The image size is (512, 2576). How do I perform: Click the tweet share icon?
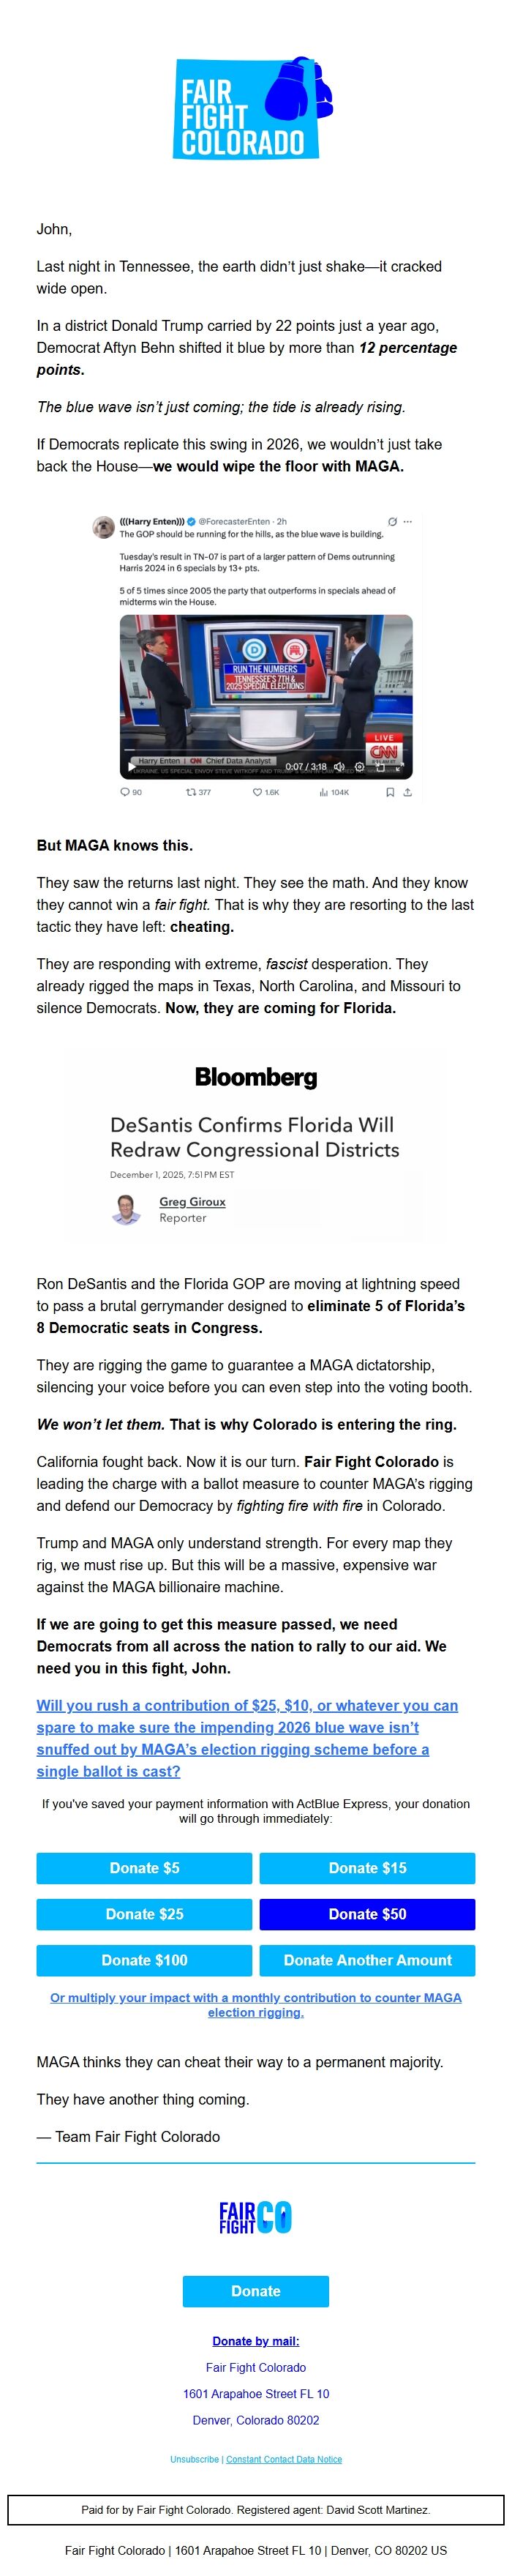tap(407, 792)
